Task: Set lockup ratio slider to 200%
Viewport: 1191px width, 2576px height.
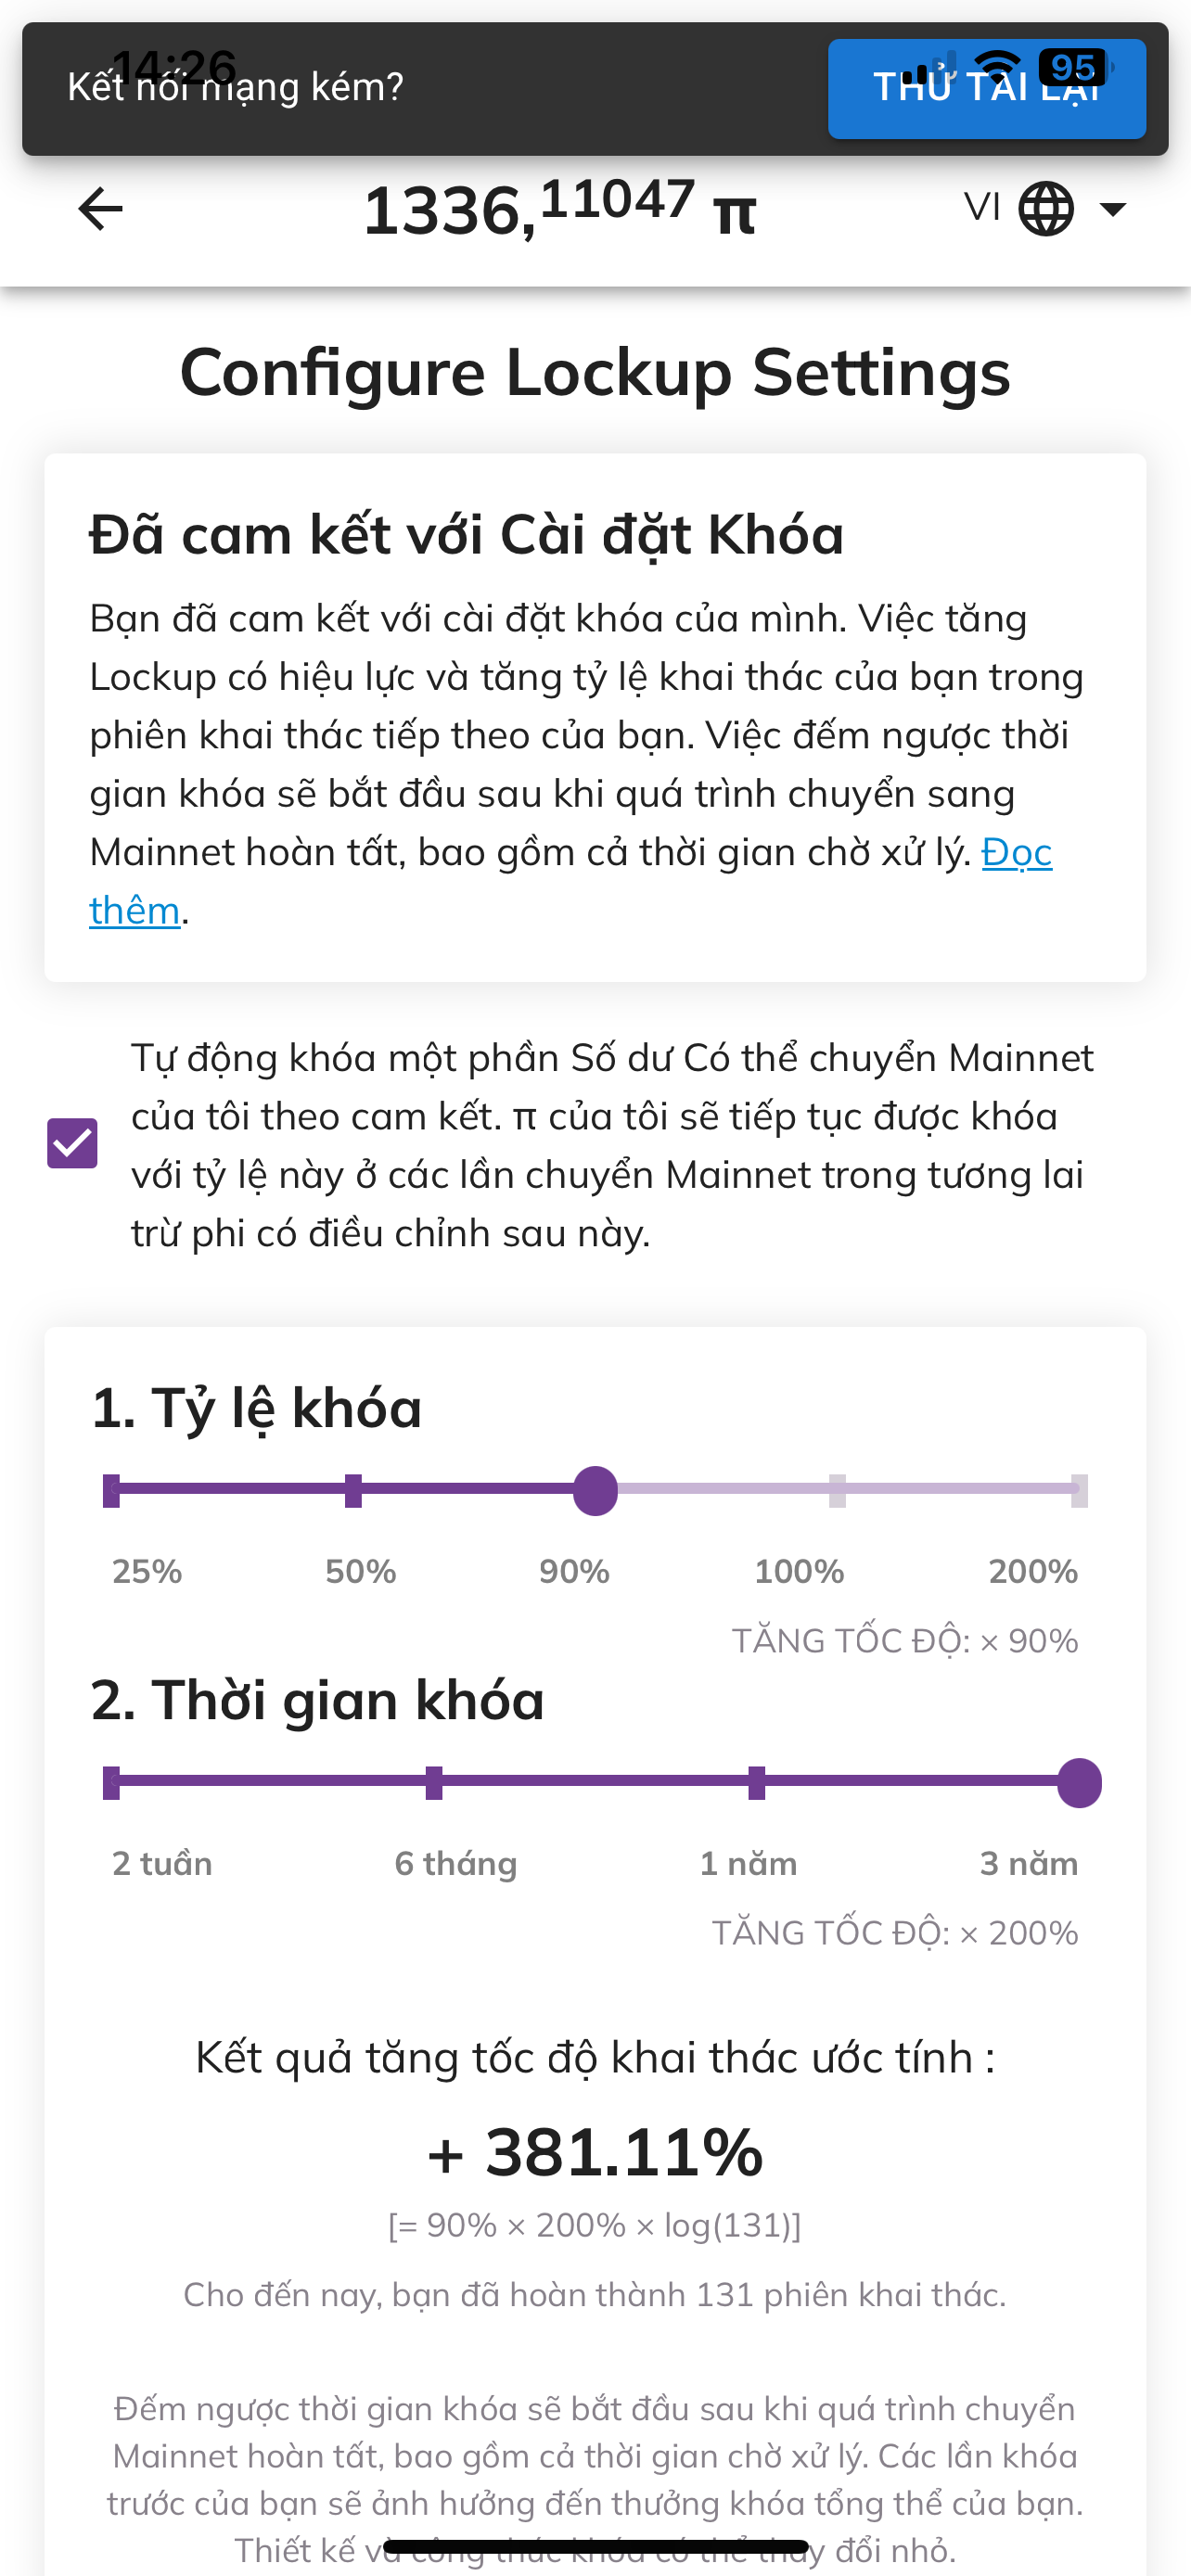Action: 1079,1490
